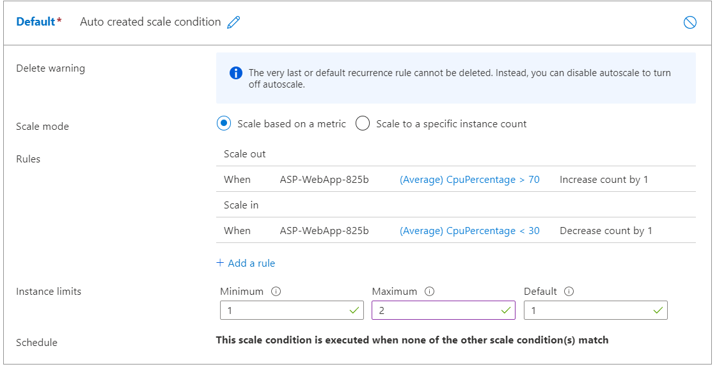
Task: Show info tooltip next to Minimum label
Action: [x=276, y=292]
